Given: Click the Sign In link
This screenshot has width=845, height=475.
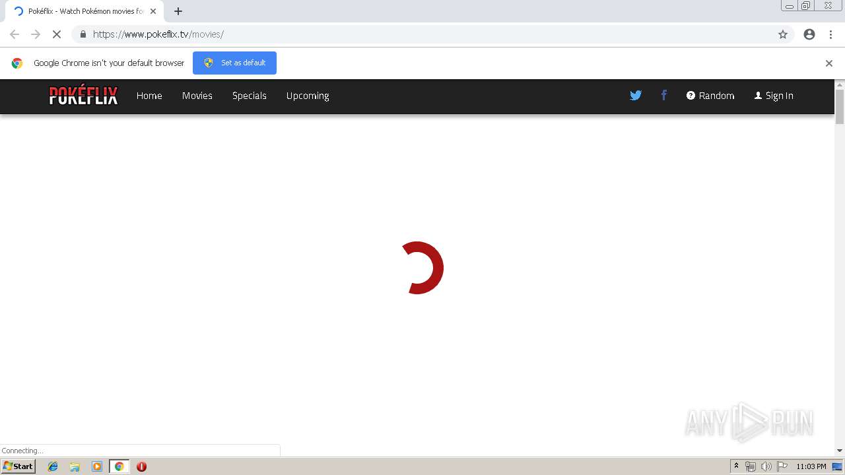Looking at the screenshot, I should coord(774,96).
